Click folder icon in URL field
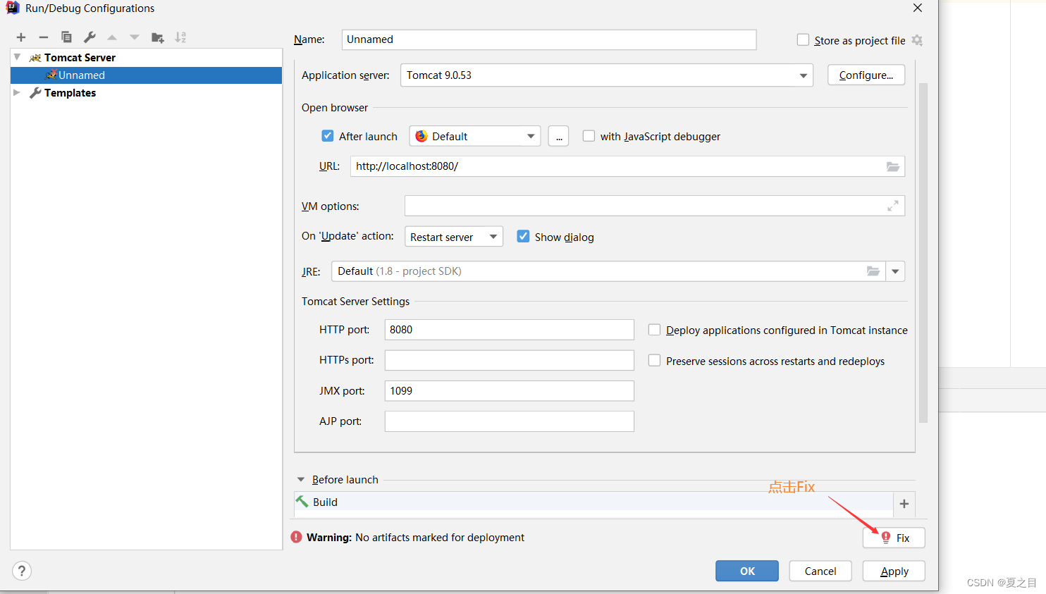Screen dimensions: 1046x594 pos(893,166)
